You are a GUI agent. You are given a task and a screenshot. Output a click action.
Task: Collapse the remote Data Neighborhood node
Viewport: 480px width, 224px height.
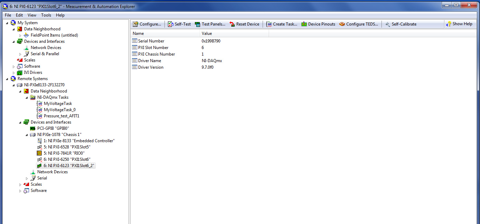point(20,91)
